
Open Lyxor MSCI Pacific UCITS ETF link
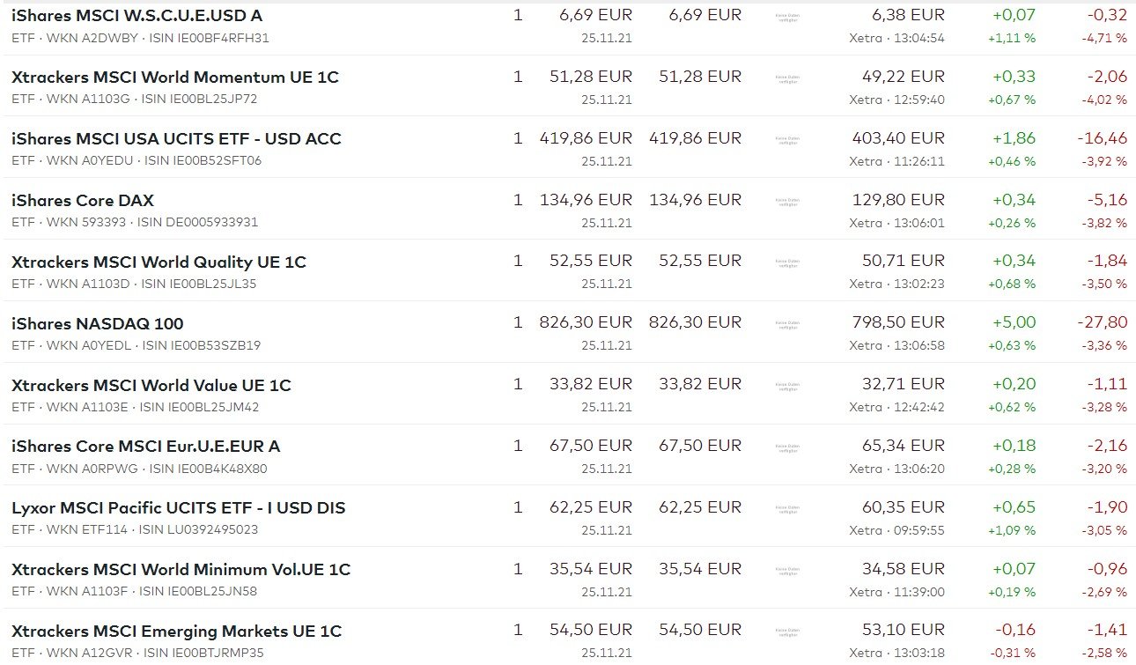pos(178,508)
